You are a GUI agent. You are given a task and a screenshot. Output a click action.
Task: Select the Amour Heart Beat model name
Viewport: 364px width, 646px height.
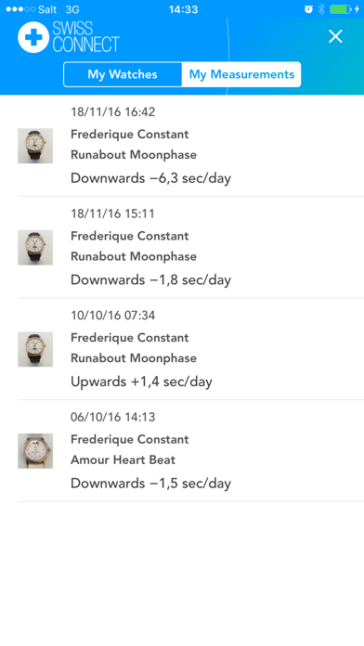pyautogui.click(x=123, y=459)
